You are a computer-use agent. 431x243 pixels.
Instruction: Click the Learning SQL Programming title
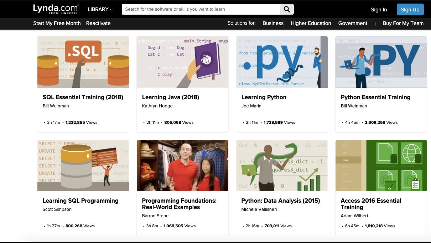click(81, 201)
